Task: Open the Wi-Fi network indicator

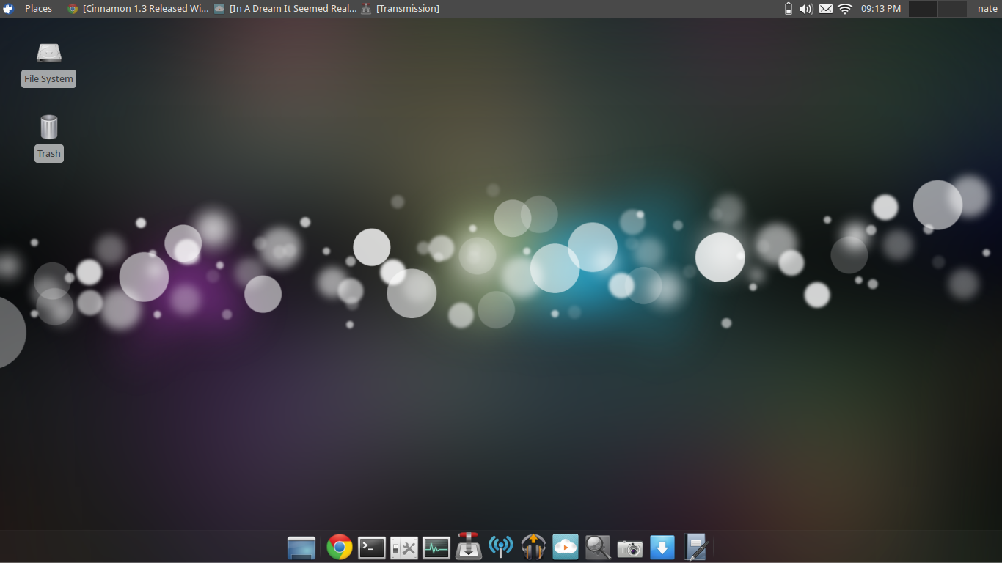Action: pos(845,9)
